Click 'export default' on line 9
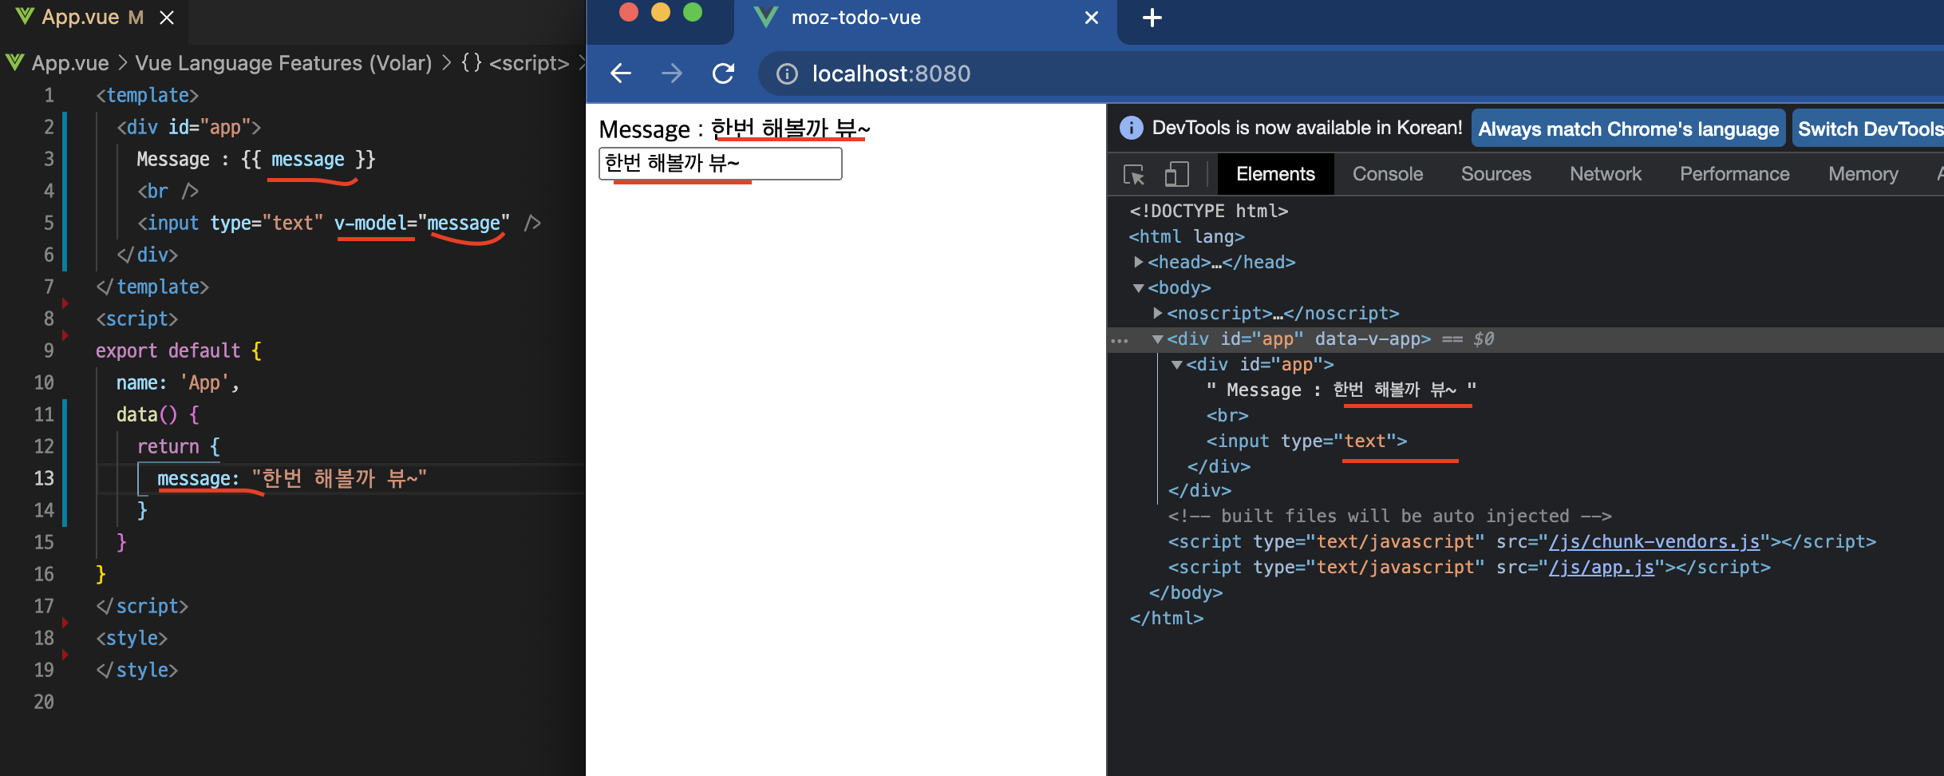This screenshot has height=776, width=1944. (x=168, y=350)
